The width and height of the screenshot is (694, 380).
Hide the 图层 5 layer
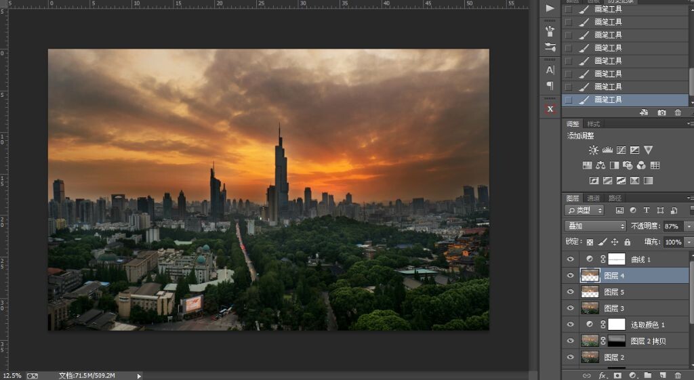[x=571, y=292]
